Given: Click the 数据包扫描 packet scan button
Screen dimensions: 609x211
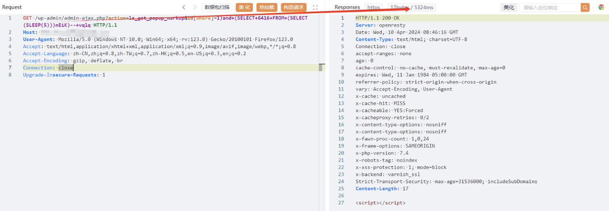Looking at the screenshot, I should point(217,7).
